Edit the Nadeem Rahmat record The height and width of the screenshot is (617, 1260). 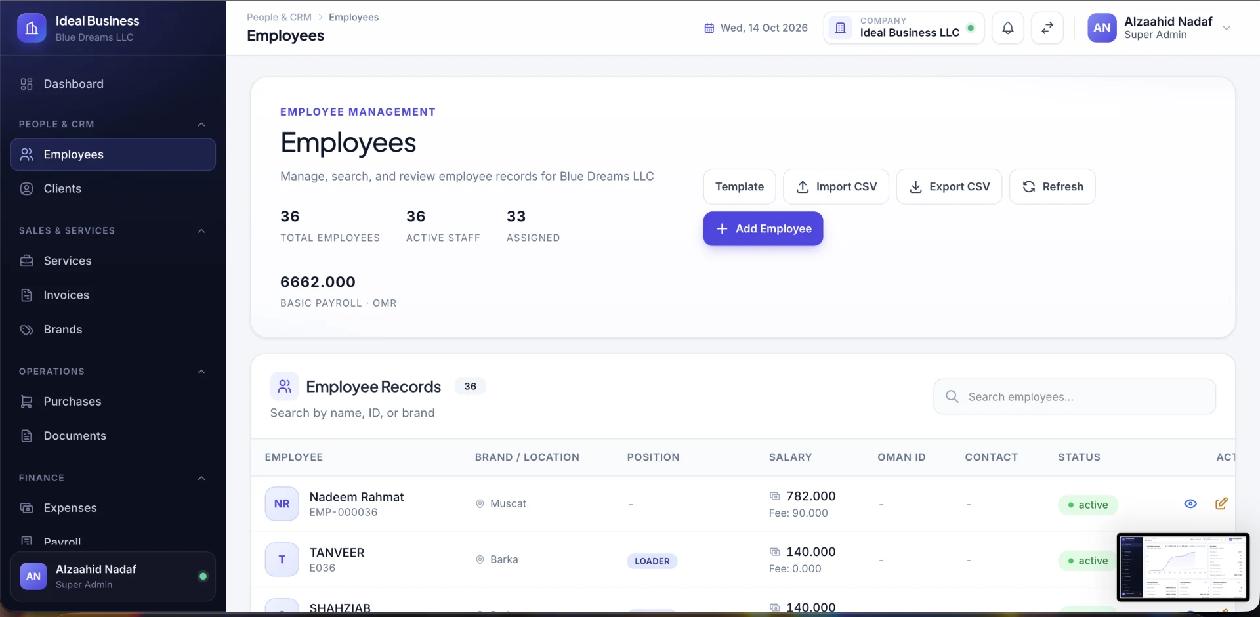(x=1221, y=503)
